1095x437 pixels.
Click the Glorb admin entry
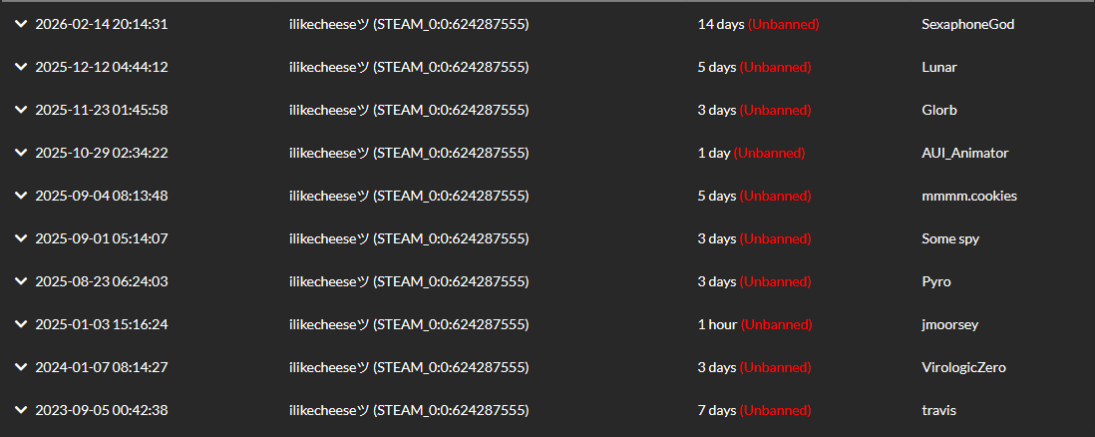(x=939, y=110)
